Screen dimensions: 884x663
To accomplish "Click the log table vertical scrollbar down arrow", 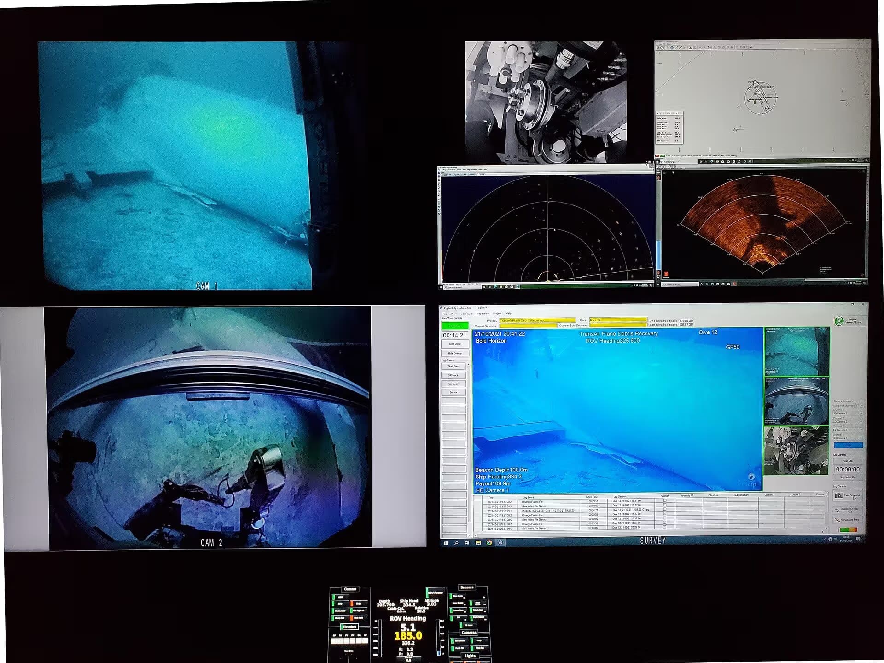I will tap(826, 528).
